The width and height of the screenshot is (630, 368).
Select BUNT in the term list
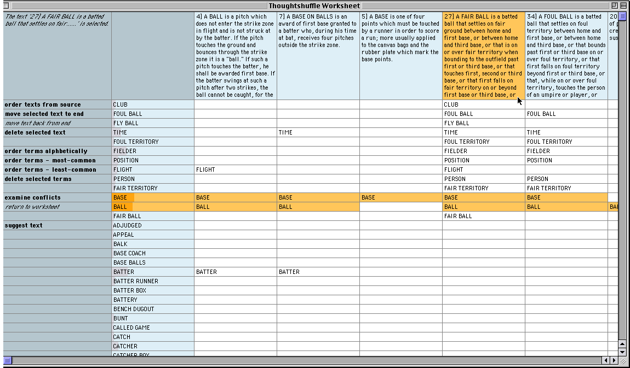click(x=153, y=318)
